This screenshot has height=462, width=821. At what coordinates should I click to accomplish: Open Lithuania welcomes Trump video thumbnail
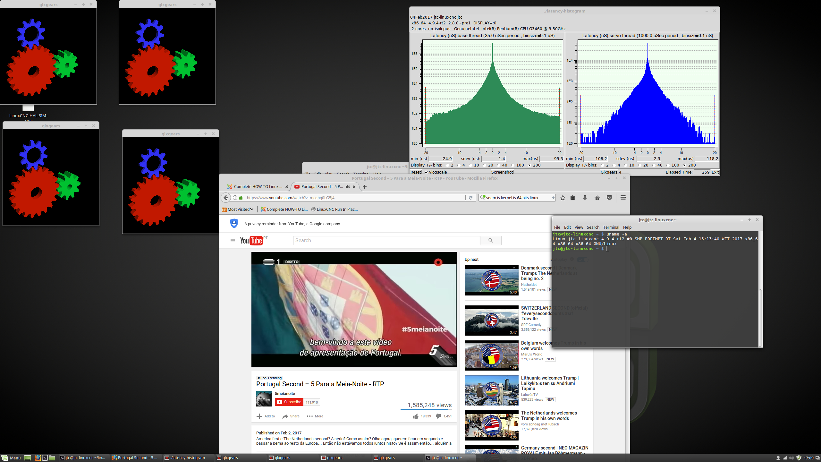[491, 390]
